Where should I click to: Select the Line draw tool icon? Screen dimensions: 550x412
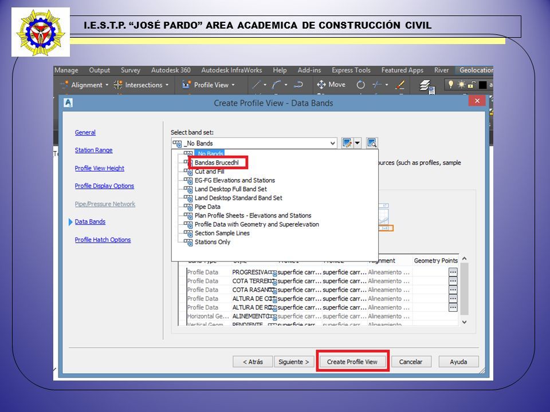pos(257,85)
